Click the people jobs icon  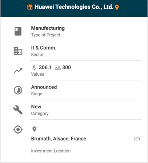pos(57,68)
